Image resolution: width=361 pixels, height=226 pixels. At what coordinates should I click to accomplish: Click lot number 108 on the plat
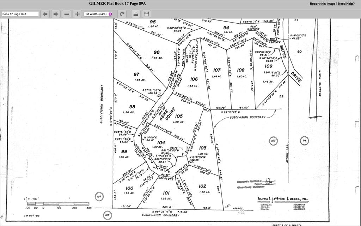point(240,70)
